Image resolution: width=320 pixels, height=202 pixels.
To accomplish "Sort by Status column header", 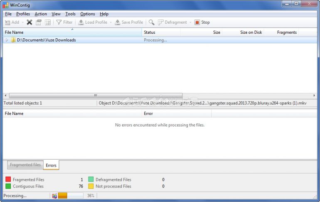I will tap(161, 32).
